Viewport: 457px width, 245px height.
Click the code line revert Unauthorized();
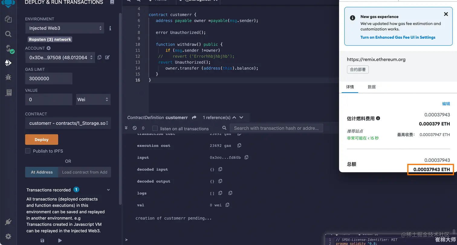pos(184,62)
